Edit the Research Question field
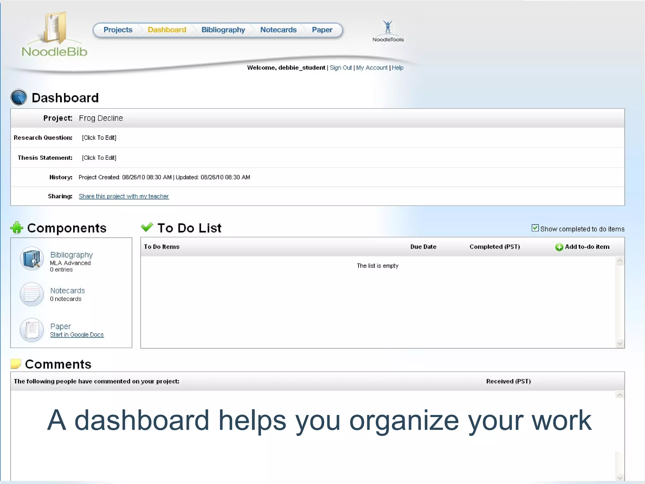Screen dimensions: 645x484 point(99,138)
